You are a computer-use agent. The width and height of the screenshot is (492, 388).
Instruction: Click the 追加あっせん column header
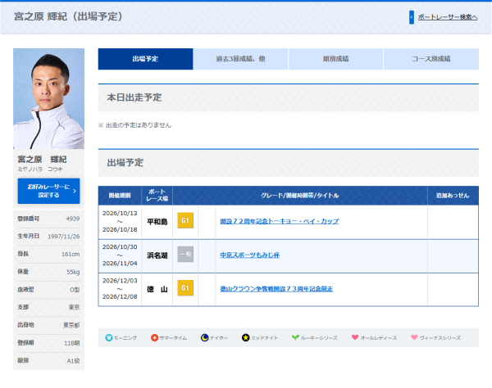[453, 196]
